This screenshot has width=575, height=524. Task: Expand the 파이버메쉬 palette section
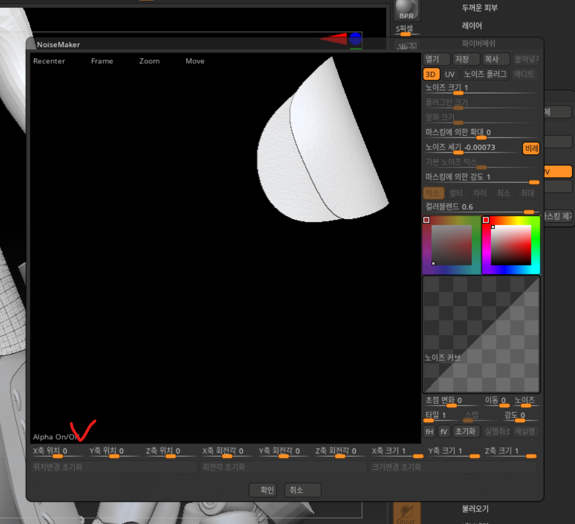479,43
